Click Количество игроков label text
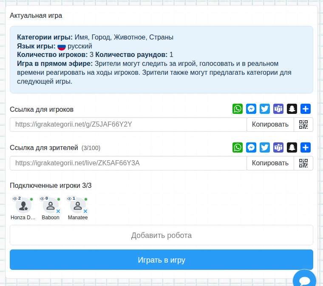Viewport: 323px width, 286px height. pos(52,55)
